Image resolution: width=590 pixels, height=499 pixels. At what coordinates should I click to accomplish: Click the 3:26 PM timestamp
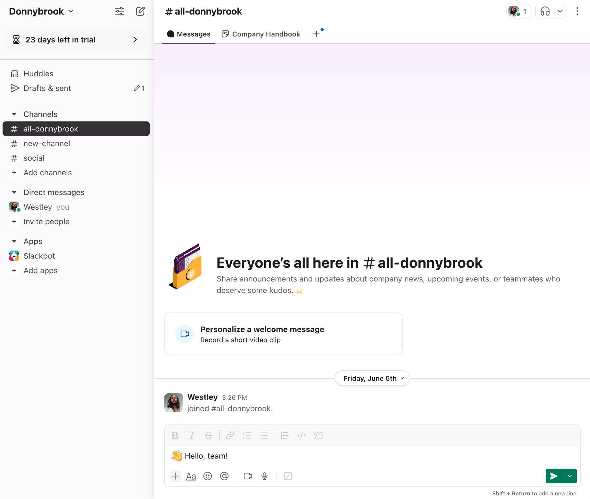(x=234, y=398)
